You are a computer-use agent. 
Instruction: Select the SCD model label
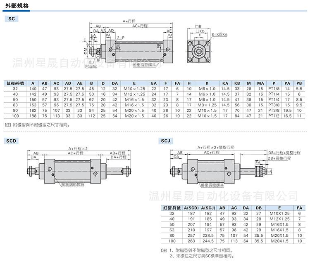click(x=11, y=141)
